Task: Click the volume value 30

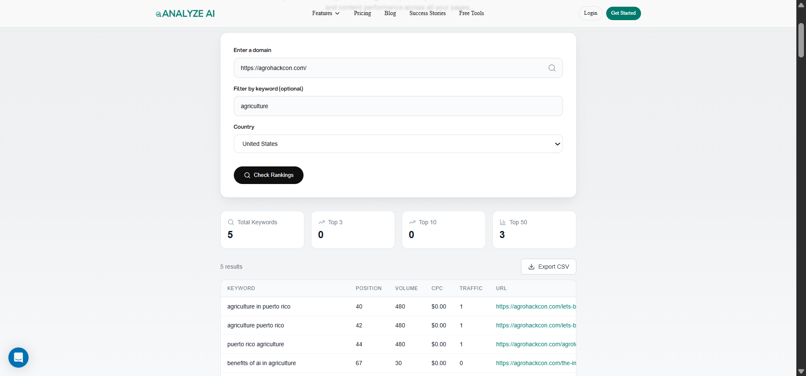Action: (x=398, y=363)
